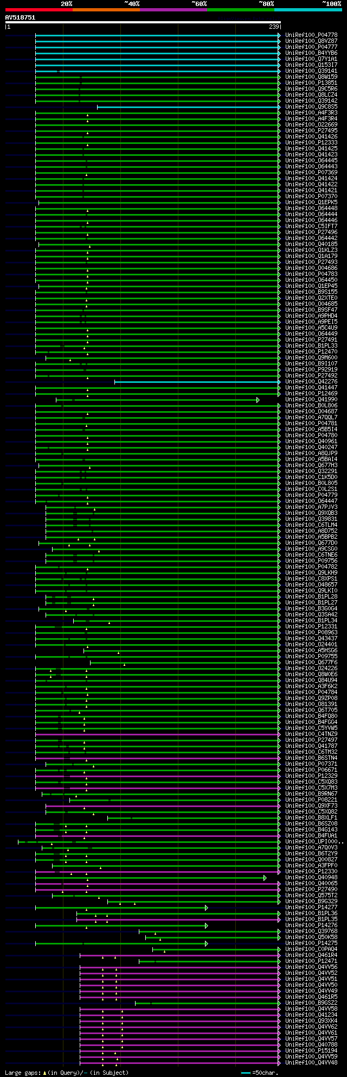The width and height of the screenshot is (347, 1077).
Task: Select the UniRef100_Q9ZP08 label
Action: click(x=311, y=698)
